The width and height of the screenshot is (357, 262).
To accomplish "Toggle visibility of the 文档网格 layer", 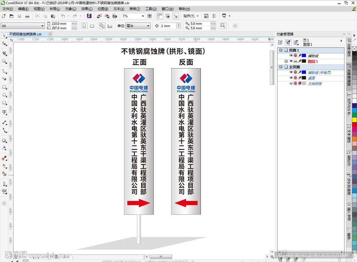I will coord(290,83).
